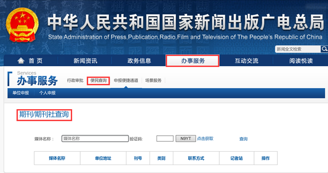Click the 记者站 column header

tap(237, 158)
